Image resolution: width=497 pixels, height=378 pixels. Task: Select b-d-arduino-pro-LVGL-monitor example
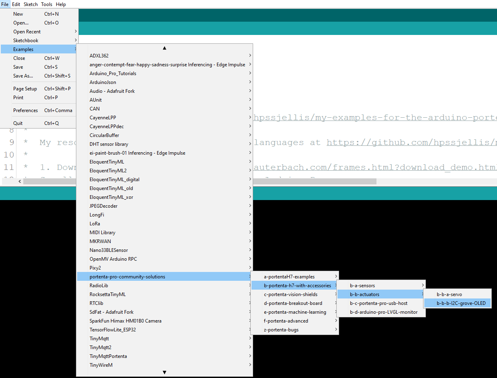pyautogui.click(x=381, y=312)
